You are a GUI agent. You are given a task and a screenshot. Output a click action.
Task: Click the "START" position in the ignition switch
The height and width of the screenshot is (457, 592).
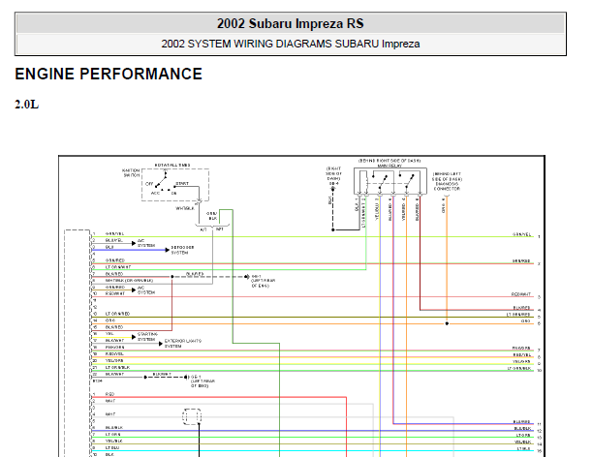(182, 183)
